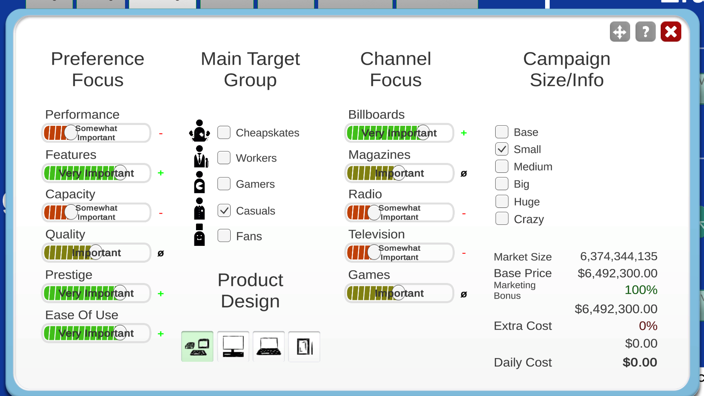This screenshot has width=704, height=396.
Task: Choose the Big campaign size
Action: [x=502, y=184]
